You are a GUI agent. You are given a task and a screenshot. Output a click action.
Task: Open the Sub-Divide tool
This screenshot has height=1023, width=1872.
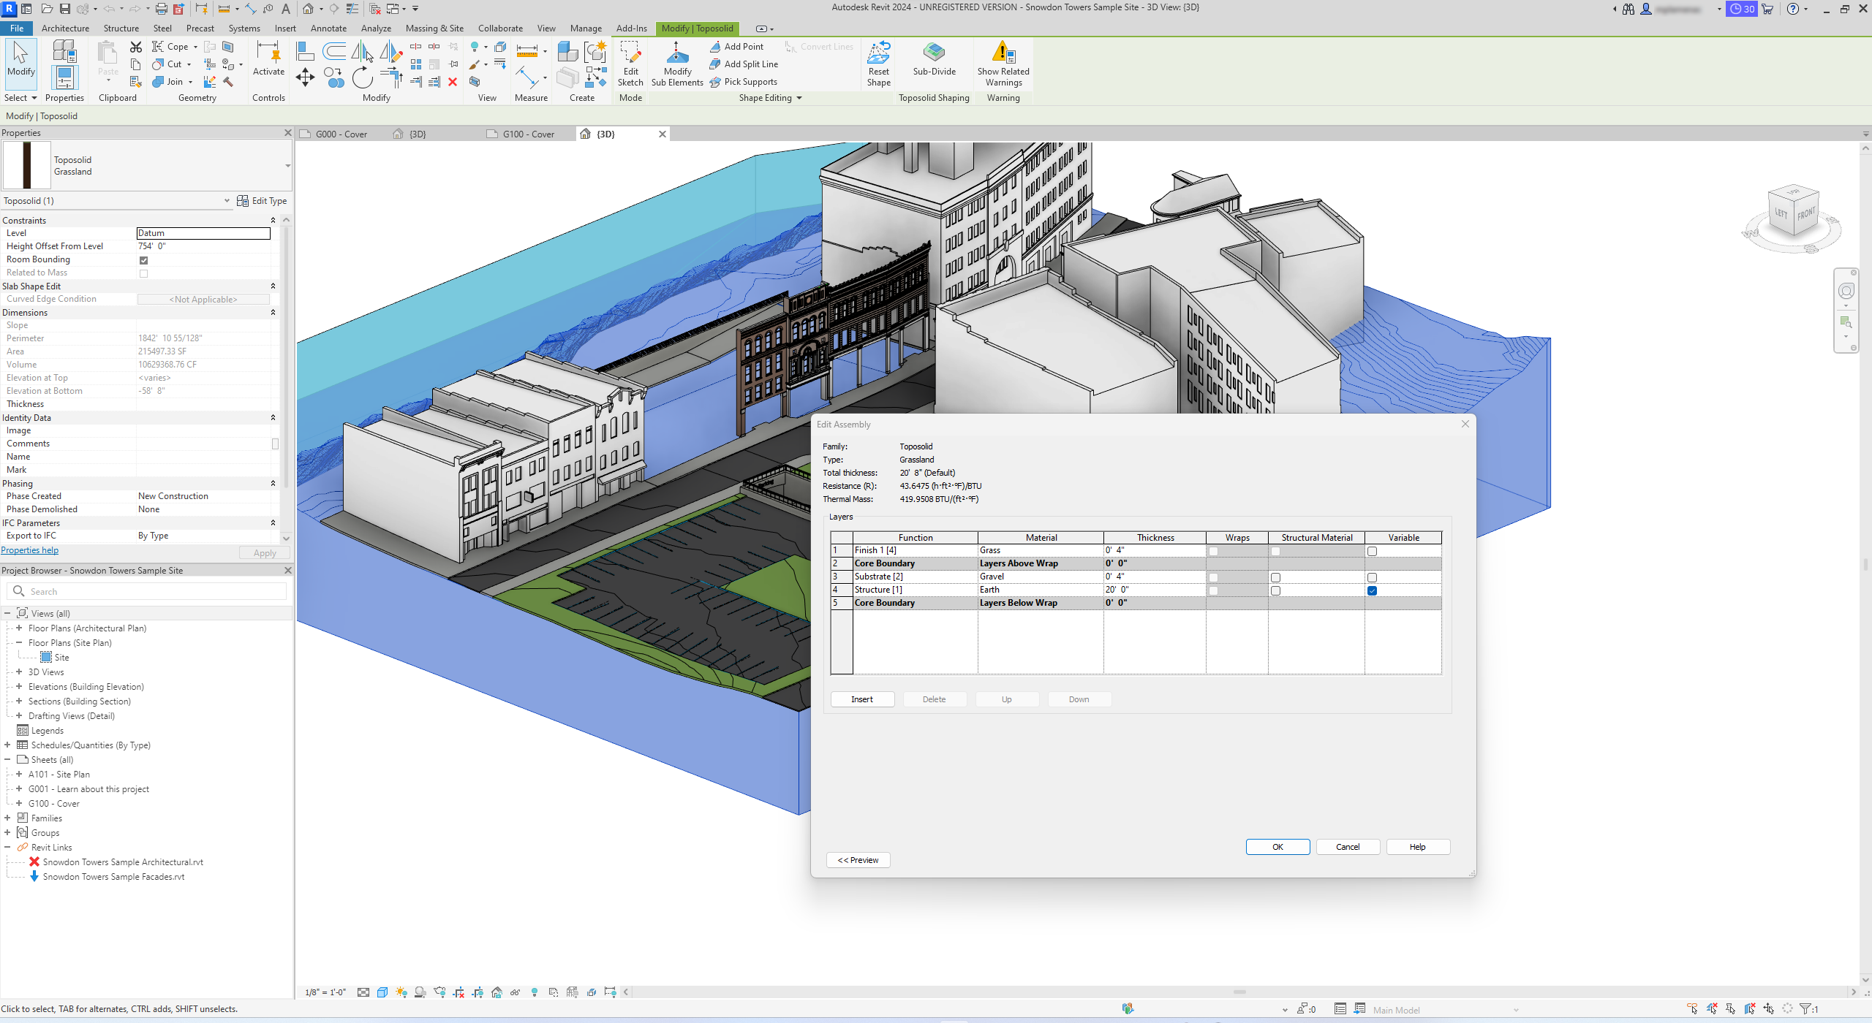934,58
